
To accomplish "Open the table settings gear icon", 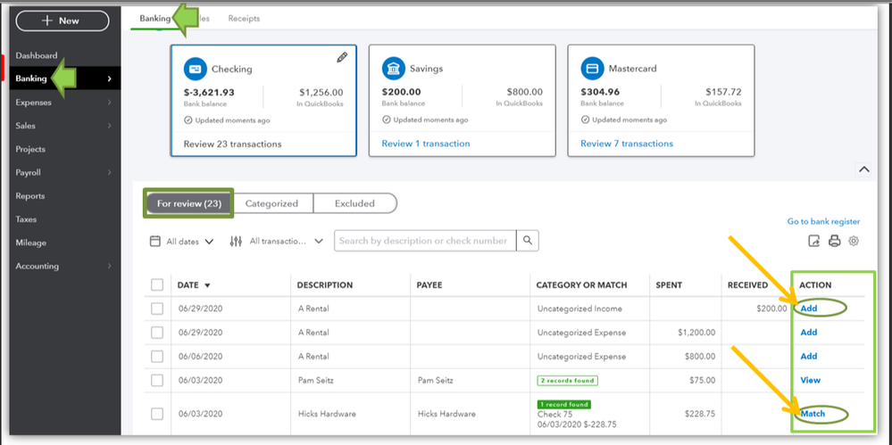I will pyautogui.click(x=854, y=241).
